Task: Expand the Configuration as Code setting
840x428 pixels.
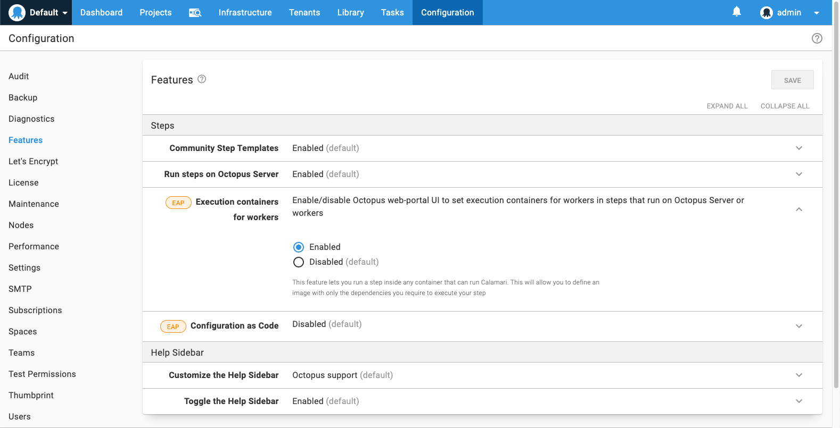Action: 798,326
